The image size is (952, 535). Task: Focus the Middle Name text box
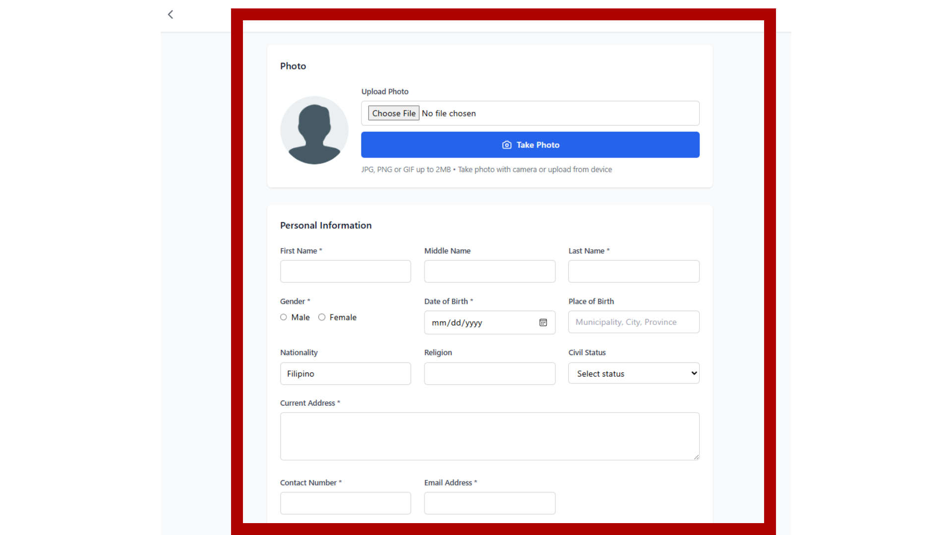(489, 271)
